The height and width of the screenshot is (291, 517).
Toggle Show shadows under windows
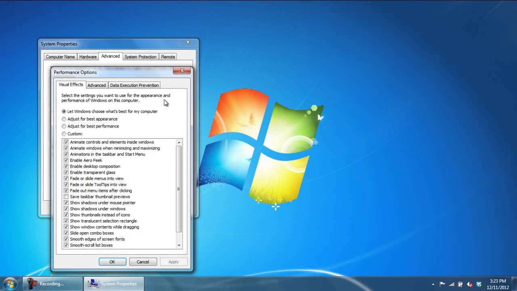click(x=66, y=209)
